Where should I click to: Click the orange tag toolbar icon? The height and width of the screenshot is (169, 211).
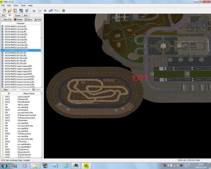15,11
